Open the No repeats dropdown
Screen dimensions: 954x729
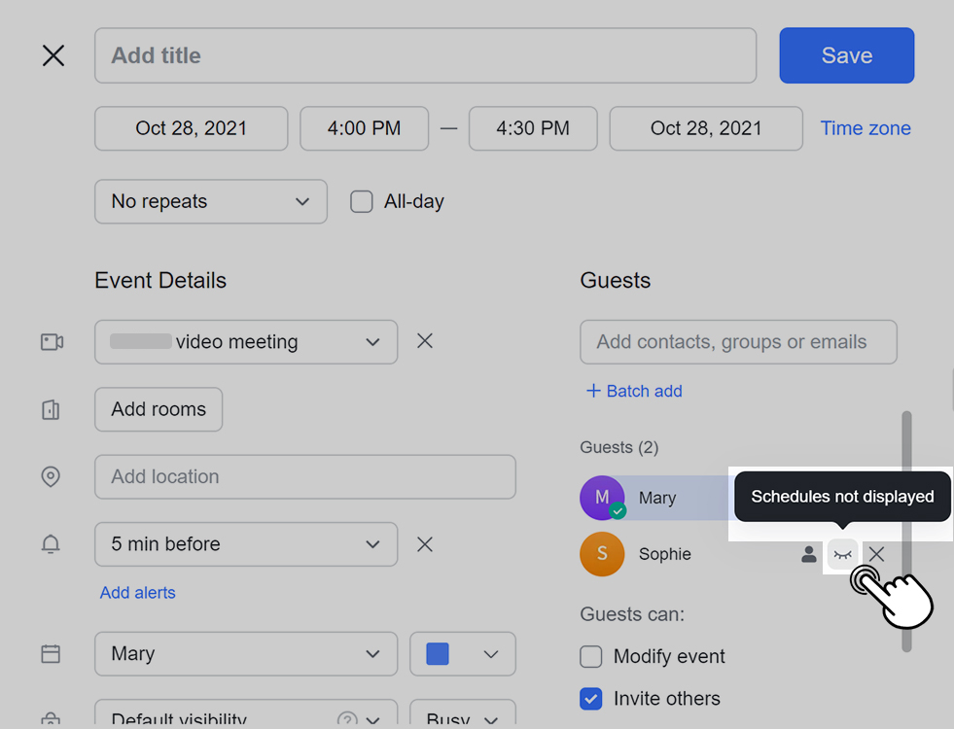pos(210,202)
